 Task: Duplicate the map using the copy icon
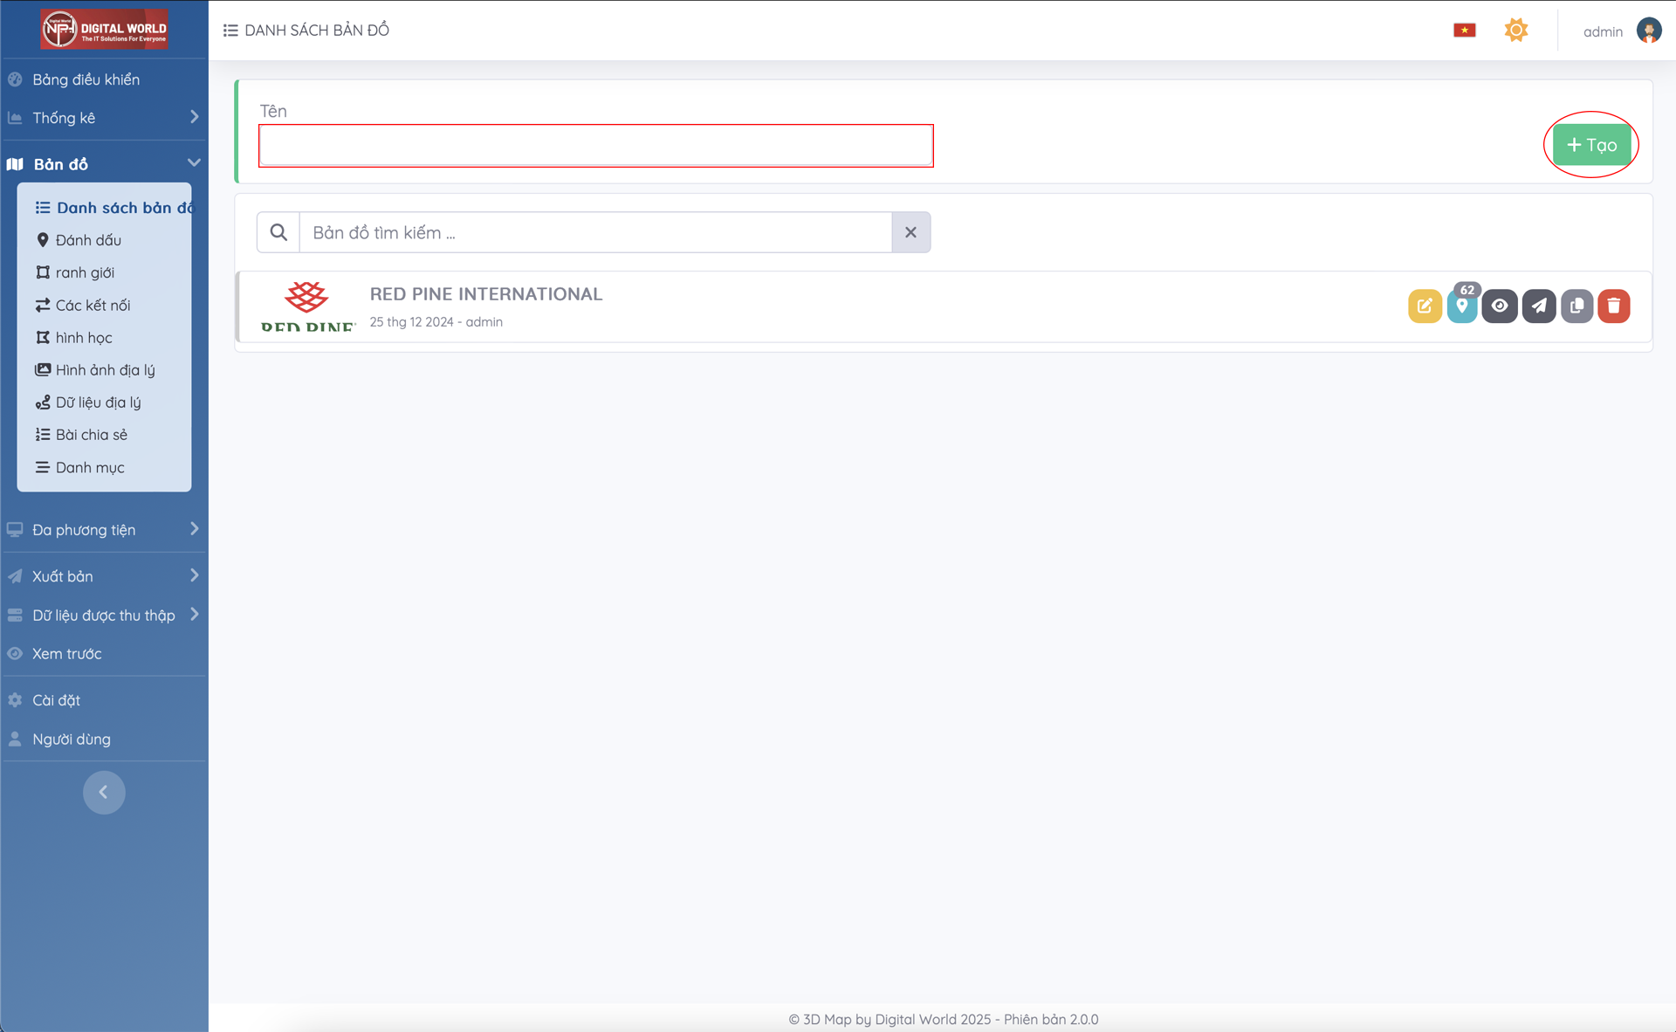[x=1576, y=306]
